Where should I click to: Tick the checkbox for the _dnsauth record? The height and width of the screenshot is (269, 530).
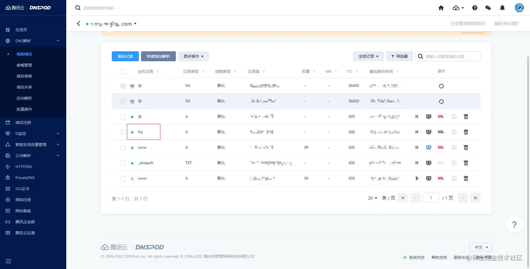tap(123, 163)
